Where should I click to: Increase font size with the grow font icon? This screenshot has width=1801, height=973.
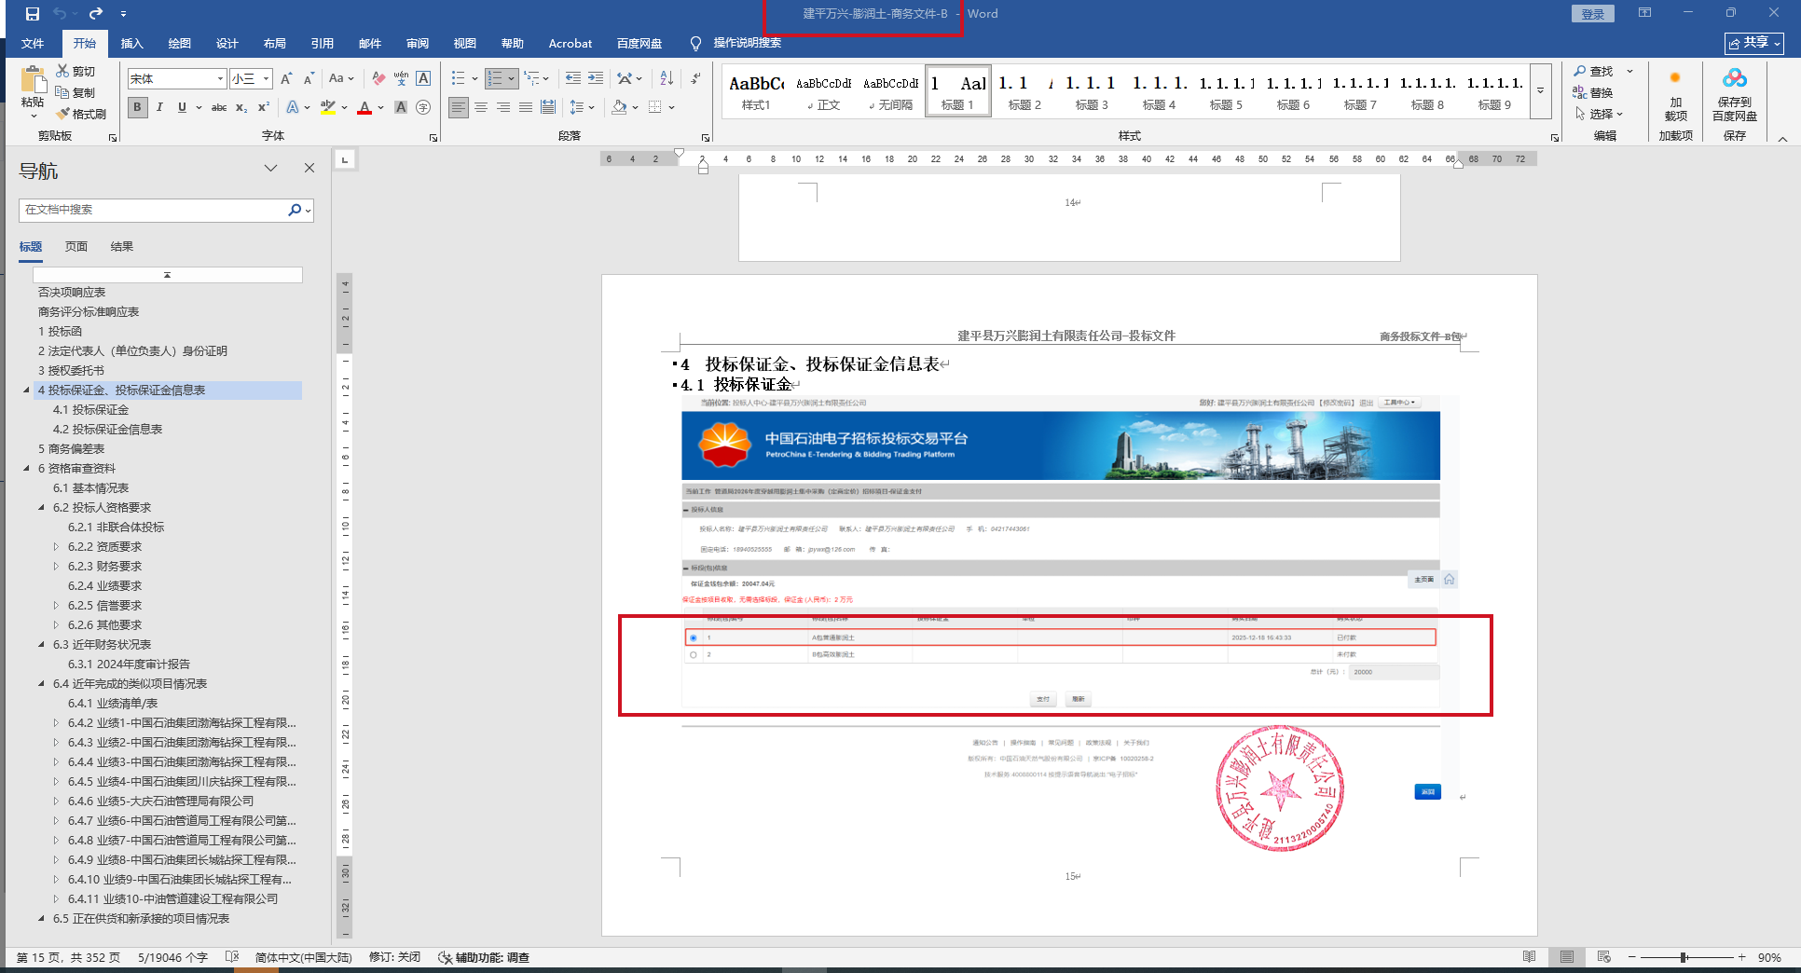point(286,78)
